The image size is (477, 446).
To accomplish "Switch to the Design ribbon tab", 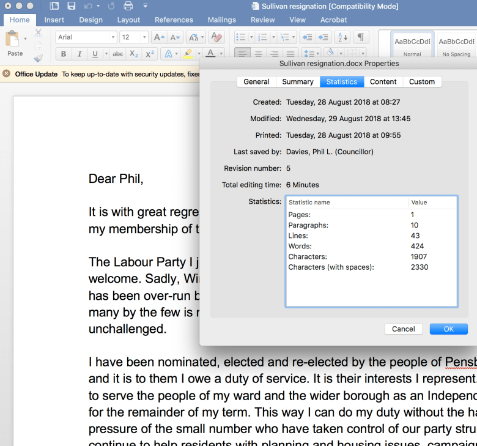I will 91,20.
